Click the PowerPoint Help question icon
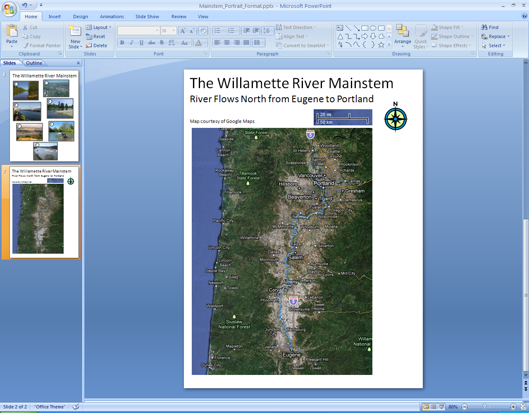 point(524,16)
